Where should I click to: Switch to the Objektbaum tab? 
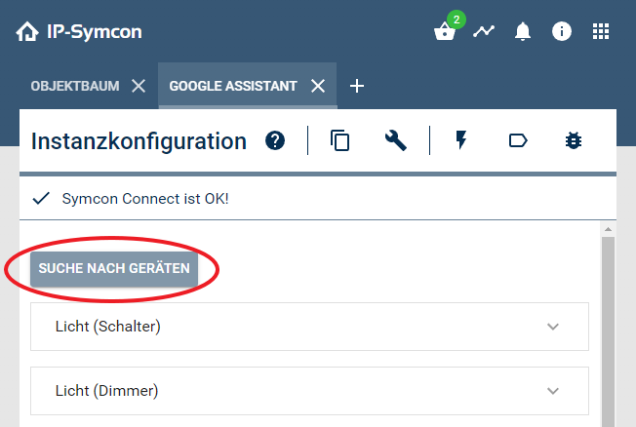click(x=75, y=86)
